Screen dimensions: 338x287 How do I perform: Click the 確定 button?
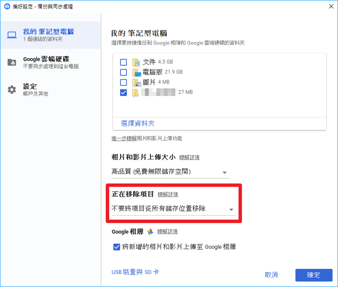(314, 275)
